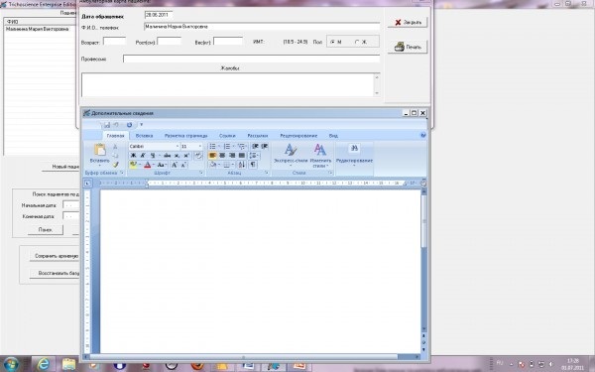Open the Ссылки ribbon tab
The height and width of the screenshot is (372, 595).
pyautogui.click(x=227, y=136)
